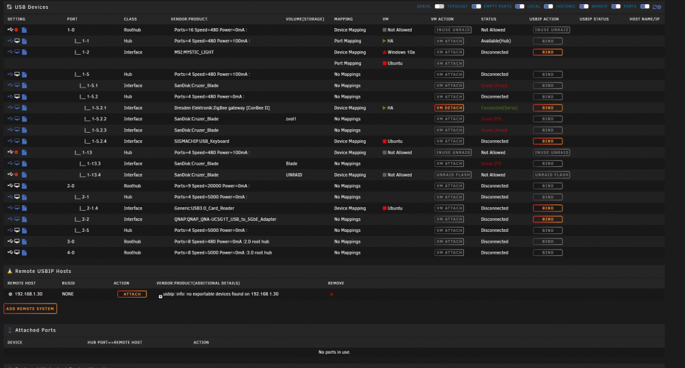
Task: Click VM ATTACH for the 4-0 roothub
Action: [449, 252]
